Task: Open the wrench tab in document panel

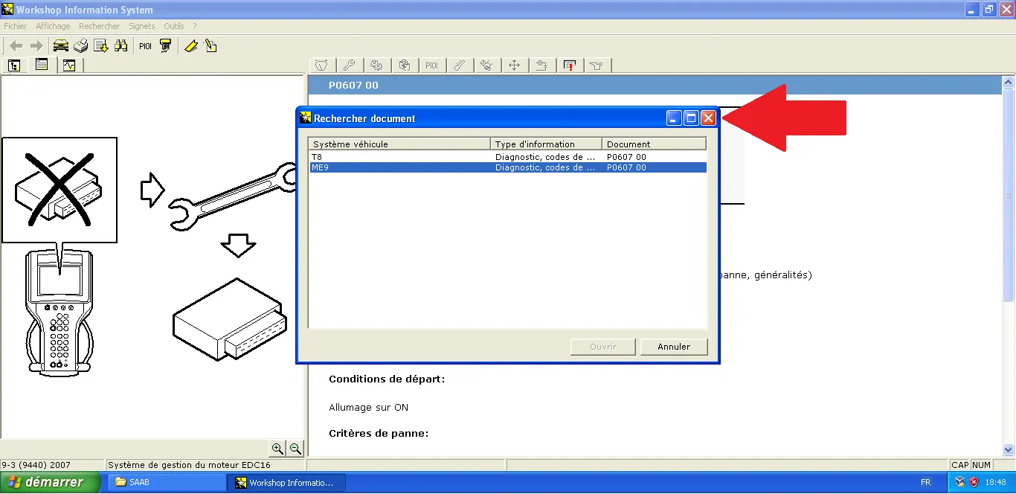Action: click(348, 65)
